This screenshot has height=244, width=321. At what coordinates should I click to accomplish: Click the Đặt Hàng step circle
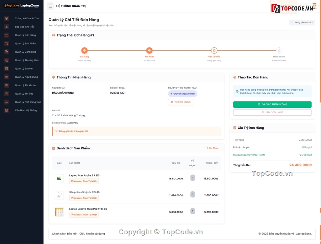pos(84,50)
